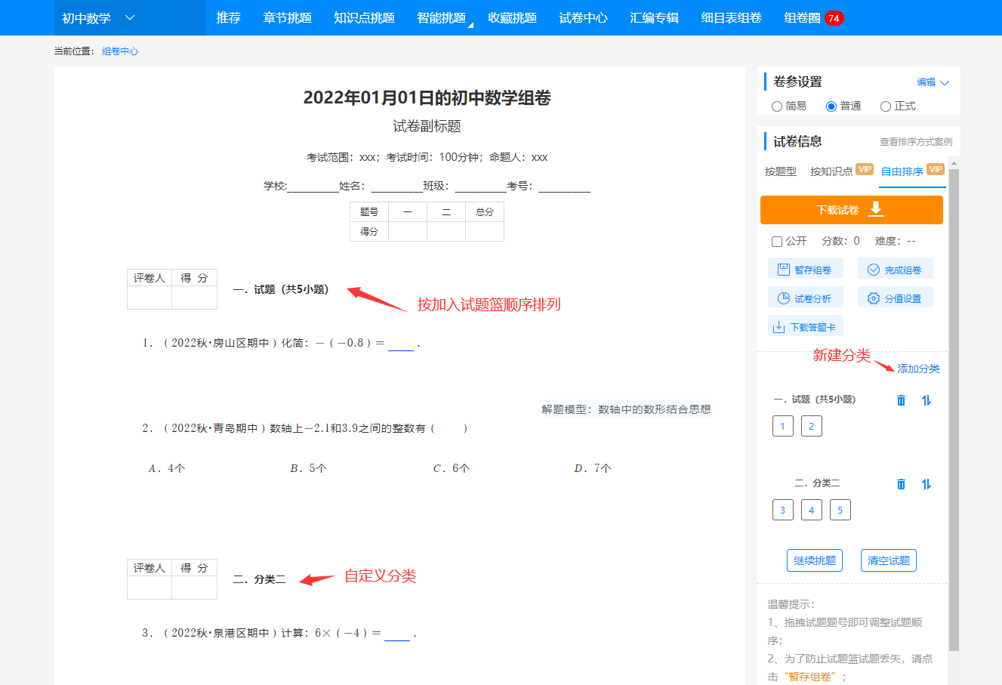Delete the 试题 (共5小题) category with trash icon
This screenshot has width=1002, height=685.
901,400
